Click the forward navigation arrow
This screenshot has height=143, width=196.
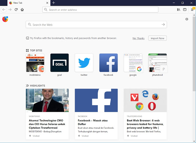click(x=10, y=9)
